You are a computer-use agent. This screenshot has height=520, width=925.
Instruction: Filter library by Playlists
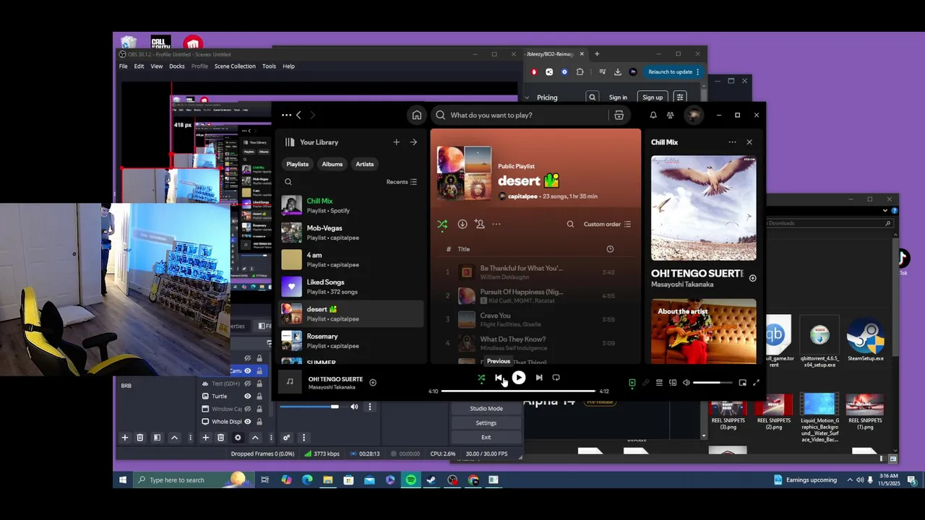click(x=297, y=164)
